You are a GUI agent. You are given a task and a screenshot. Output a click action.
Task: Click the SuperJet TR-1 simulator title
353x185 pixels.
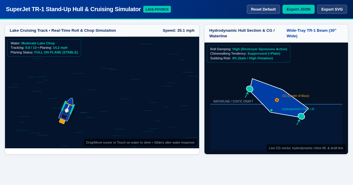73,9
